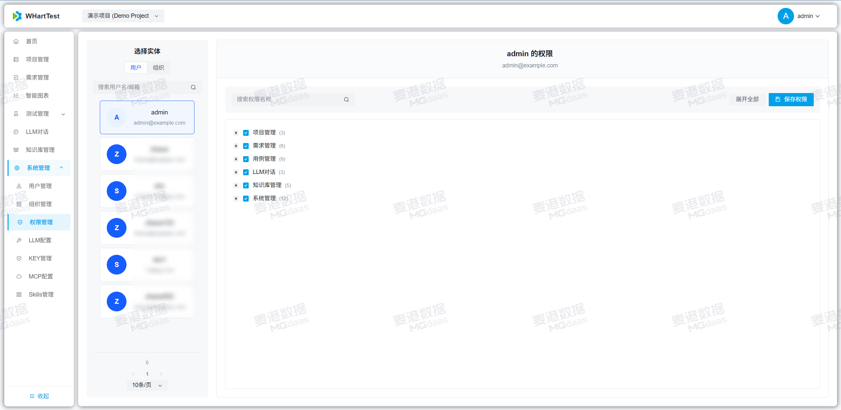The image size is (841, 410).
Task: Expand the 需求管理 permission tree node
Action: pos(236,146)
